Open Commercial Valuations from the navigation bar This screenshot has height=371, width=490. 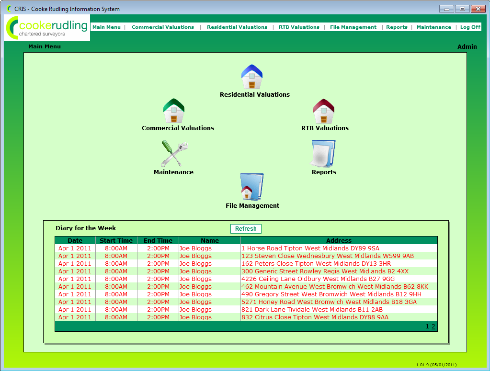[163, 27]
